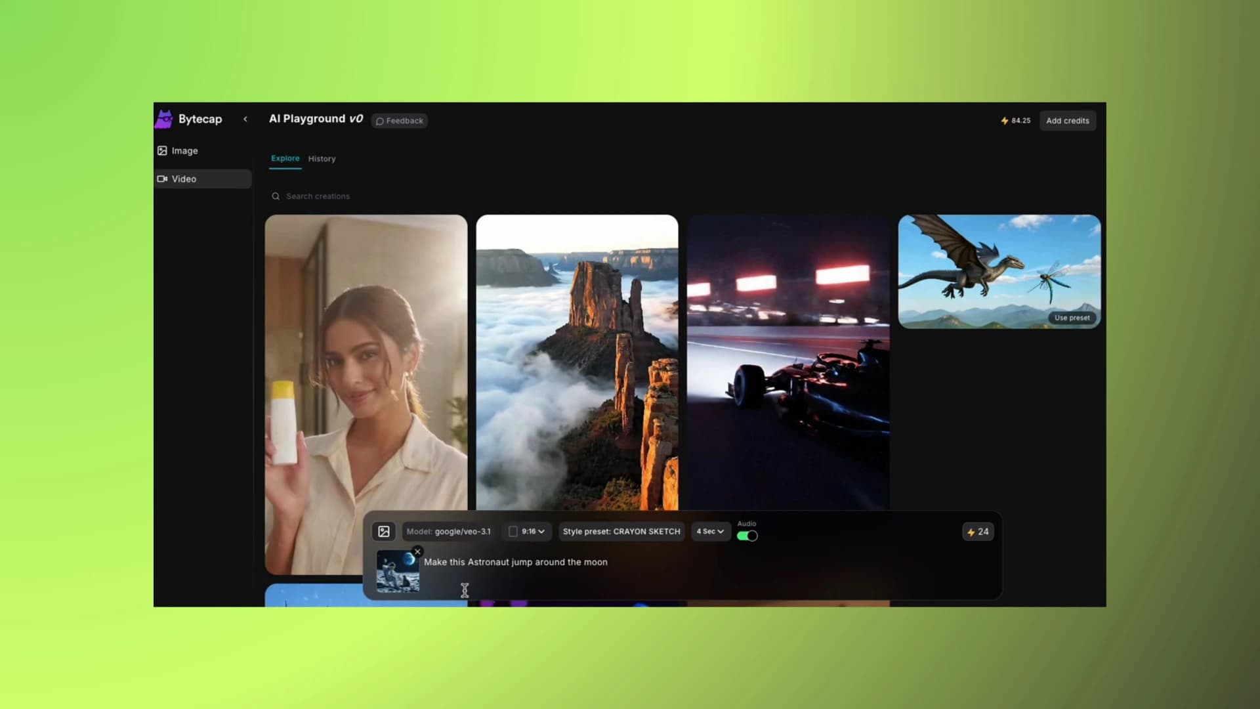Select the Video sidebar icon
Viewport: 1260px width, 709px height.
tap(161, 179)
